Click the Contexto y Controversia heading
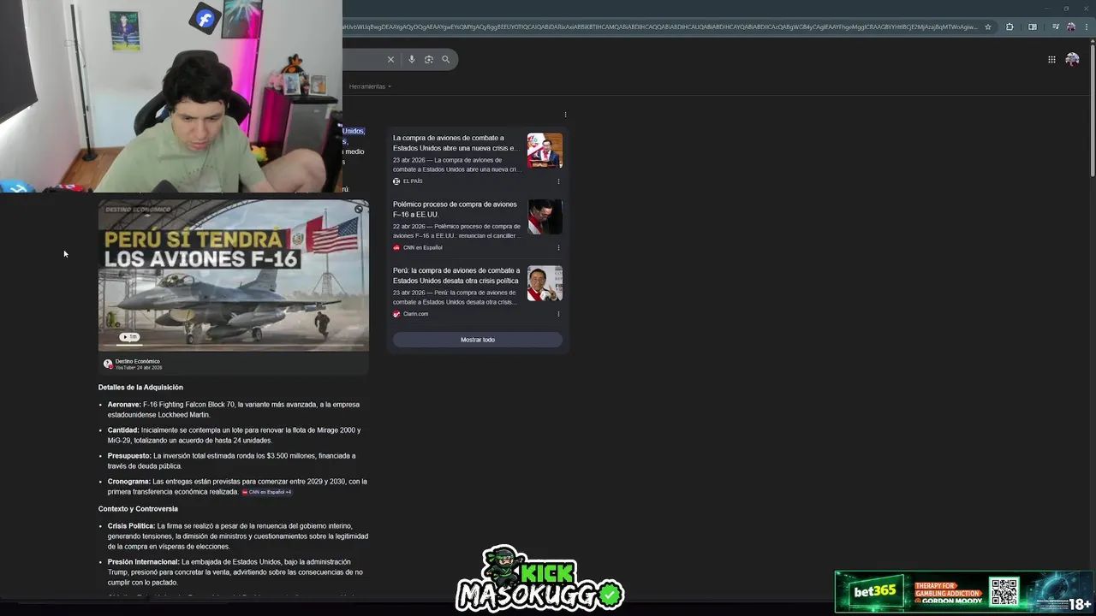 click(x=138, y=509)
